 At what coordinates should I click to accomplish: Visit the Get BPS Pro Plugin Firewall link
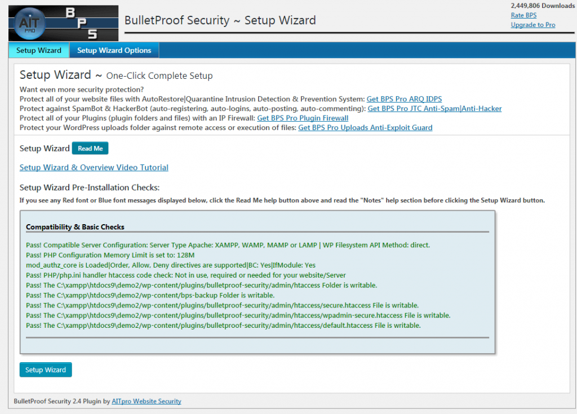click(x=303, y=118)
